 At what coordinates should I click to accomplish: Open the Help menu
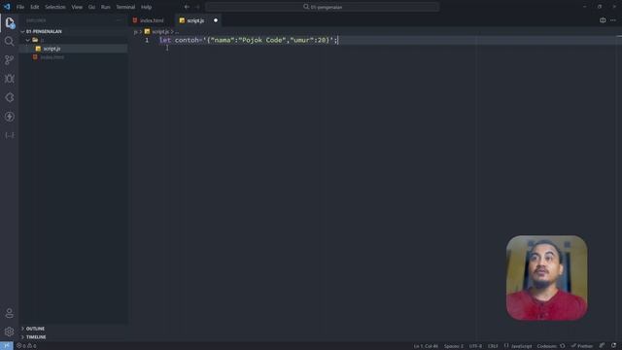147,7
